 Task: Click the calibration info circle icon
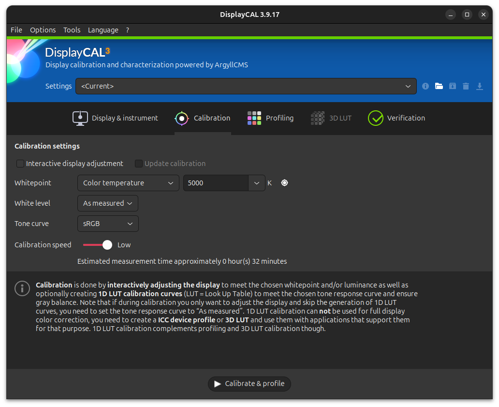(22, 288)
